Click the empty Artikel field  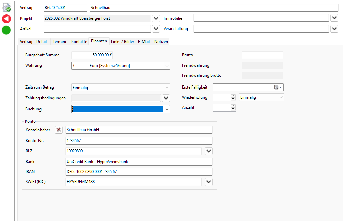[97, 29]
